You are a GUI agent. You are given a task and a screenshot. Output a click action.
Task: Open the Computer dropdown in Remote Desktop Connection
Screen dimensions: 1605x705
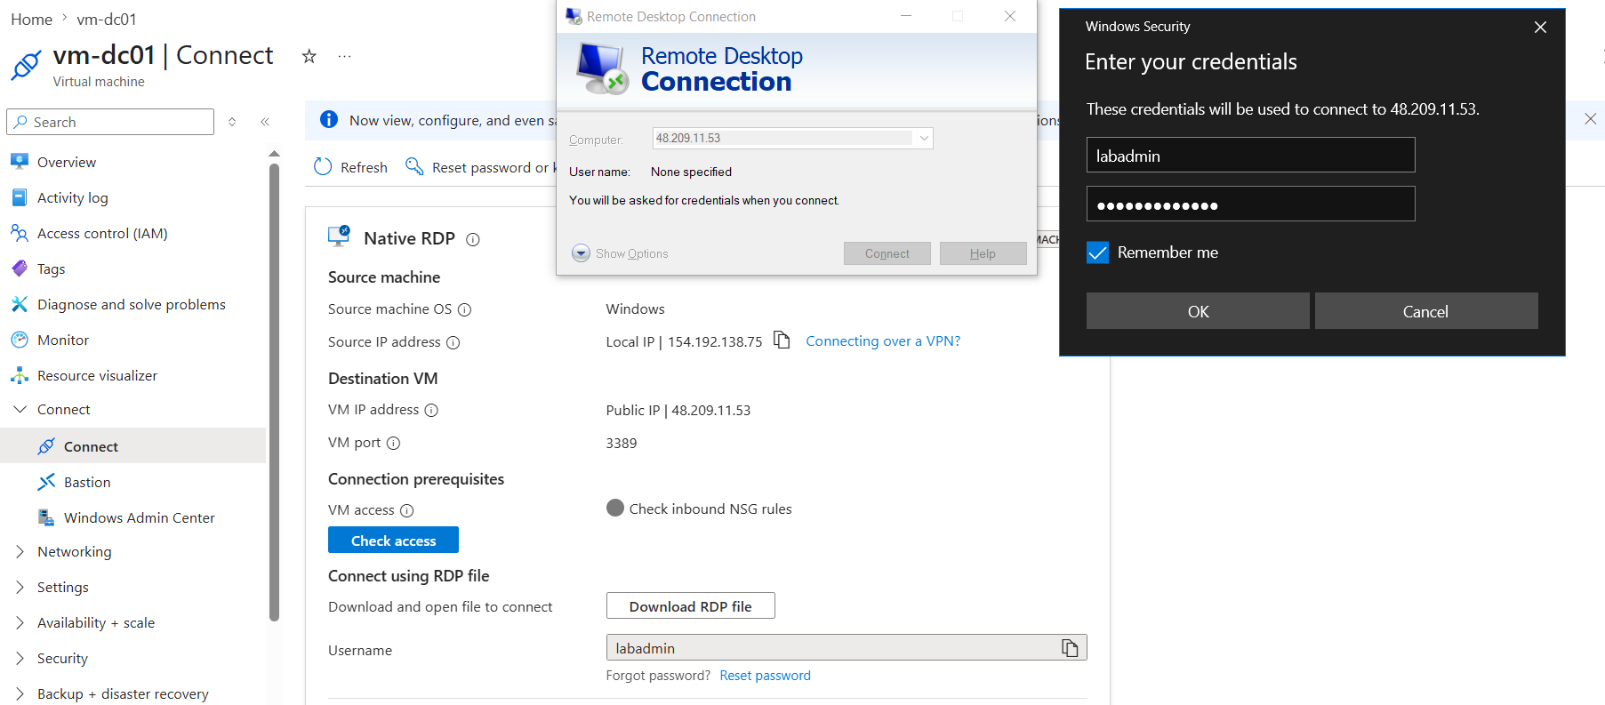(x=924, y=138)
